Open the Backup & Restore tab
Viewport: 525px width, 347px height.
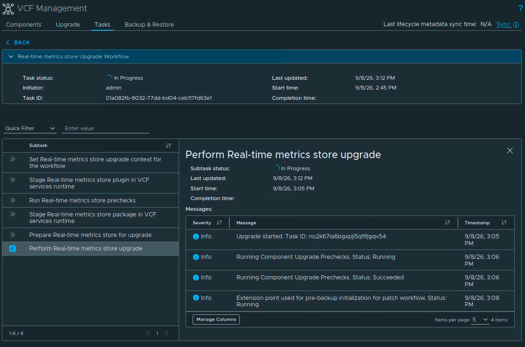[149, 24]
